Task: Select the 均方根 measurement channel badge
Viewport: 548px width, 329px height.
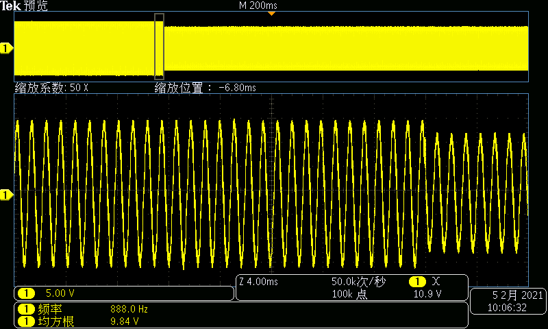Action: (x=26, y=320)
